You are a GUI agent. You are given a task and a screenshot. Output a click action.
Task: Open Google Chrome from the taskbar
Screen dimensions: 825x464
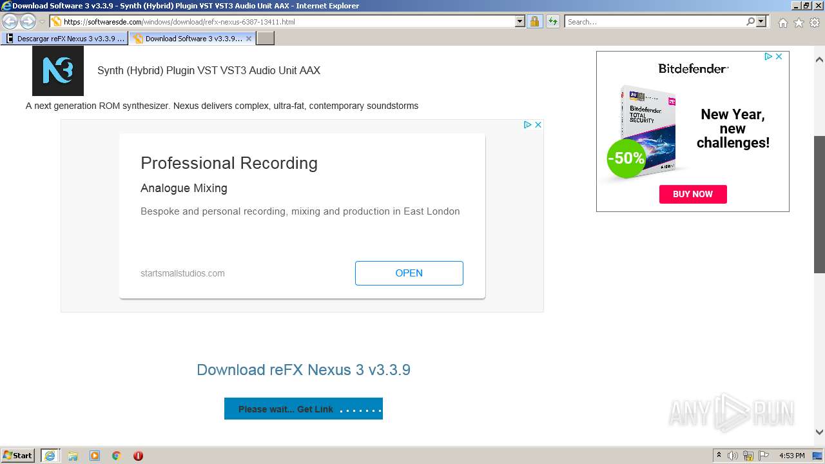pos(117,456)
